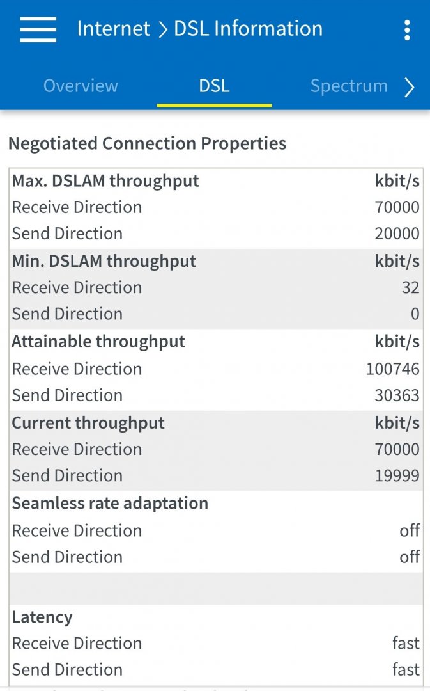Screen dimensions: 430x691
Task: Click the Negotiated Connection Properties heading
Action: click(x=147, y=143)
